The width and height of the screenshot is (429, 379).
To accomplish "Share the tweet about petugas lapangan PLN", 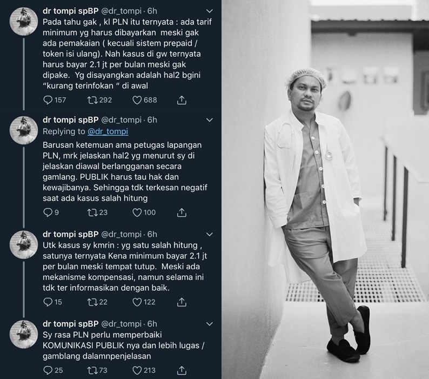I will (182, 212).
